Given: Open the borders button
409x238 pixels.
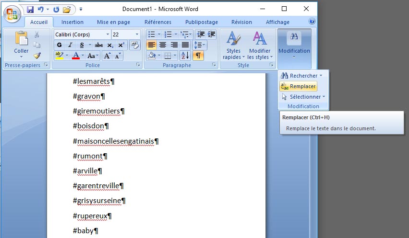Looking at the screenshot, I should [x=168, y=56].
